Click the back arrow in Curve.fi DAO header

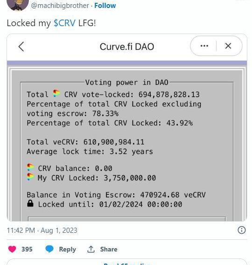pyautogui.click(x=21, y=47)
